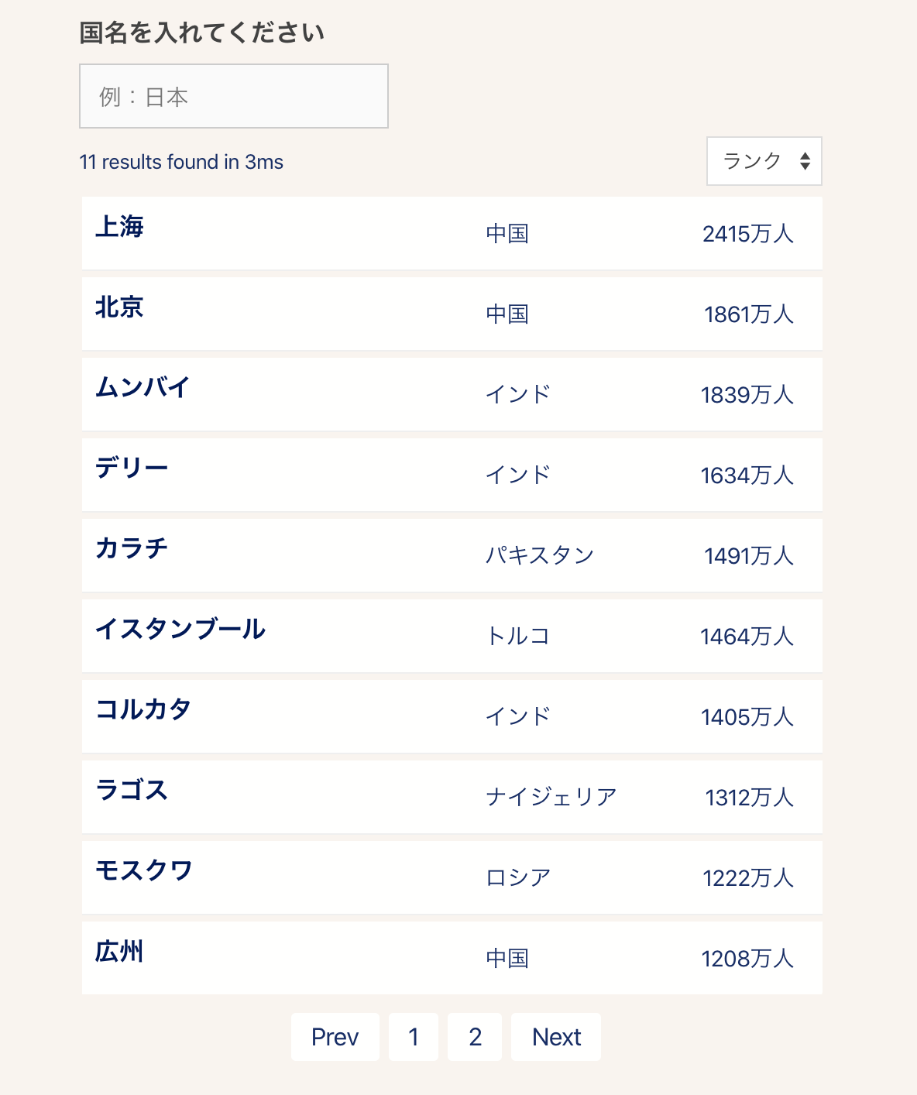Click the ナイジェリア country label
Image resolution: width=917 pixels, height=1095 pixels.
click(551, 797)
